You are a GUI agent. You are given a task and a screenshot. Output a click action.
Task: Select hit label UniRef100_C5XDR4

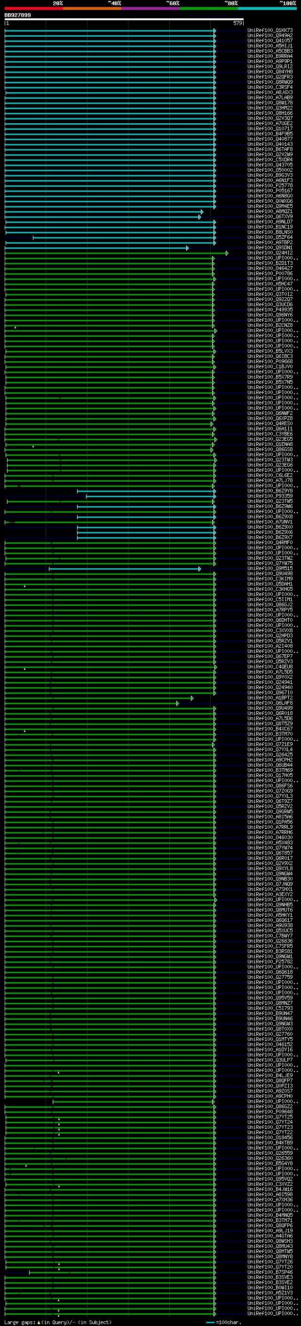pos(270,159)
